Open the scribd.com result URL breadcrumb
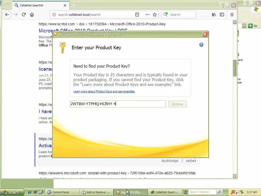Viewport: 261px width, 196px height. (x=102, y=24)
